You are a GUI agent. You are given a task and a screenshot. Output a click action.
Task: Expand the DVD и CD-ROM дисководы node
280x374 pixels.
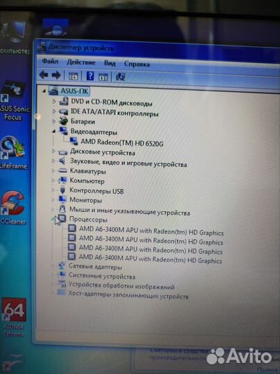tap(54, 101)
